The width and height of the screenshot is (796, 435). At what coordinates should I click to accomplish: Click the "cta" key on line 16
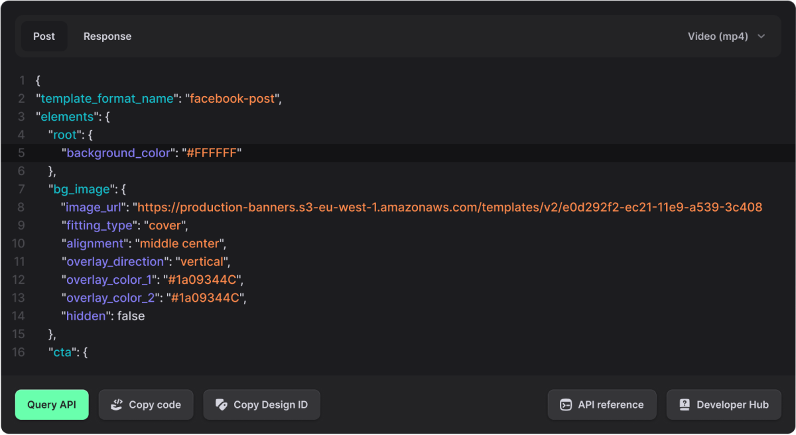coord(63,352)
